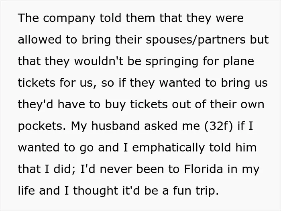
Task: Click the word "buy"
Action: pyautogui.click(x=115, y=105)
